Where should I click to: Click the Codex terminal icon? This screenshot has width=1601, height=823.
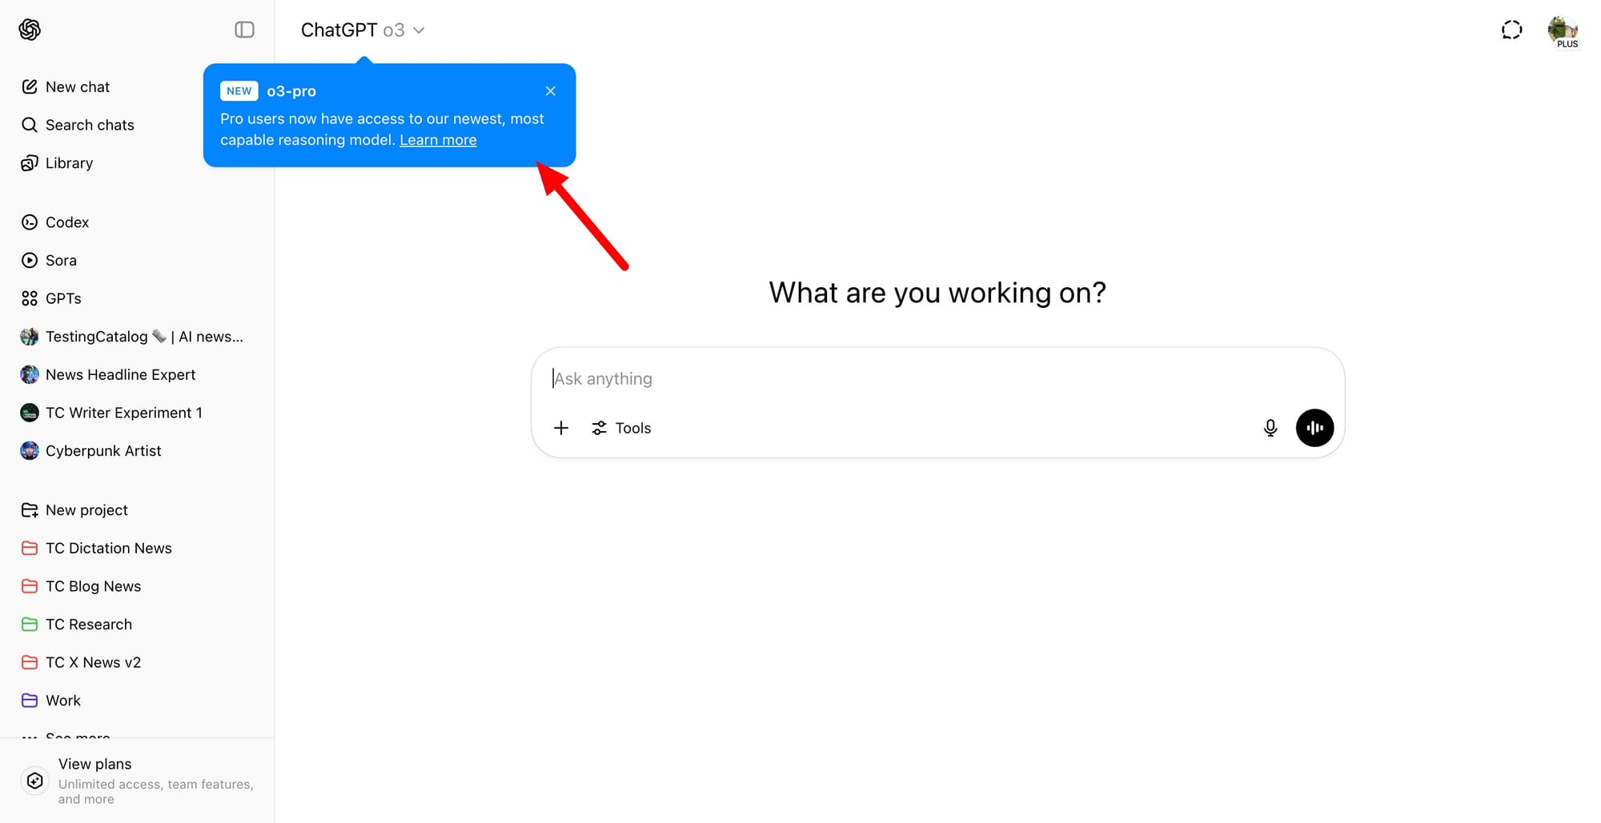tap(30, 222)
